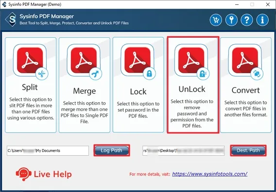Minimize the Sysinfo PDF Manager window
Screen dimensions: 276x192
(237, 4)
